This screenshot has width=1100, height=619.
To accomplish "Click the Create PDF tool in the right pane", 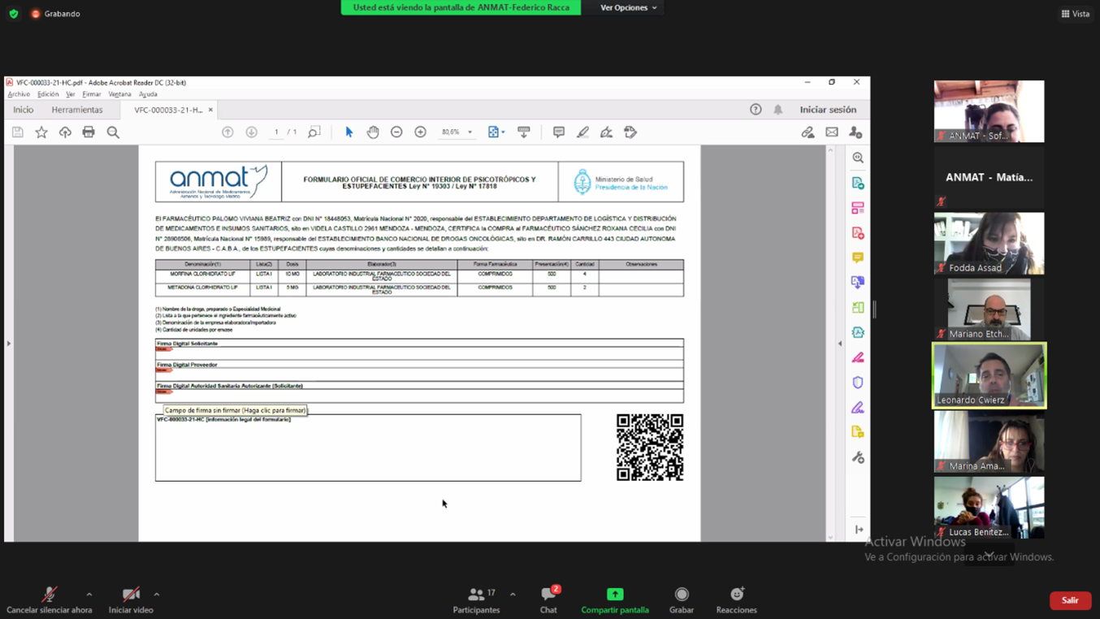I will (x=858, y=233).
